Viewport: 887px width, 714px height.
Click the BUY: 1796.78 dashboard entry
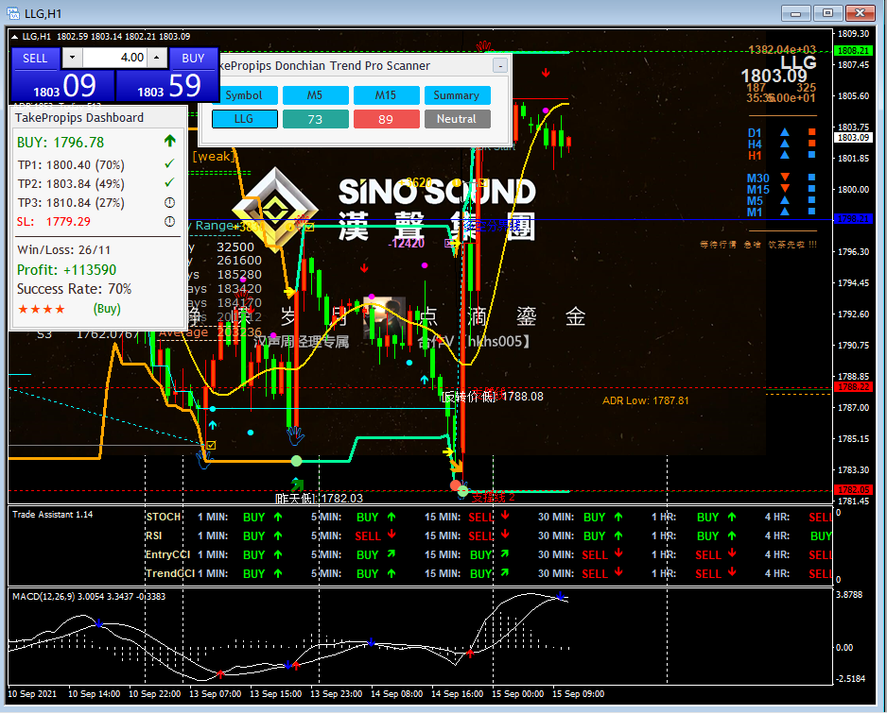point(61,143)
